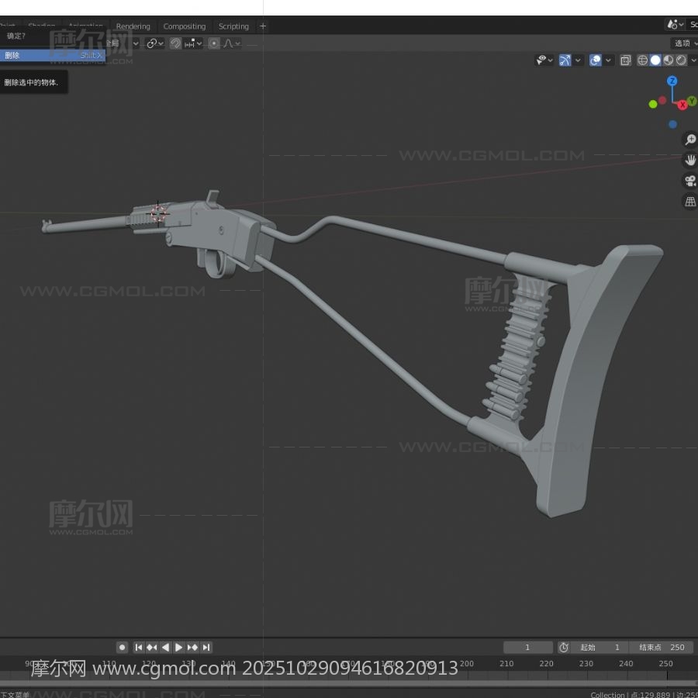The height and width of the screenshot is (698, 698).
Task: Select material preview shading mode
Action: 669,60
